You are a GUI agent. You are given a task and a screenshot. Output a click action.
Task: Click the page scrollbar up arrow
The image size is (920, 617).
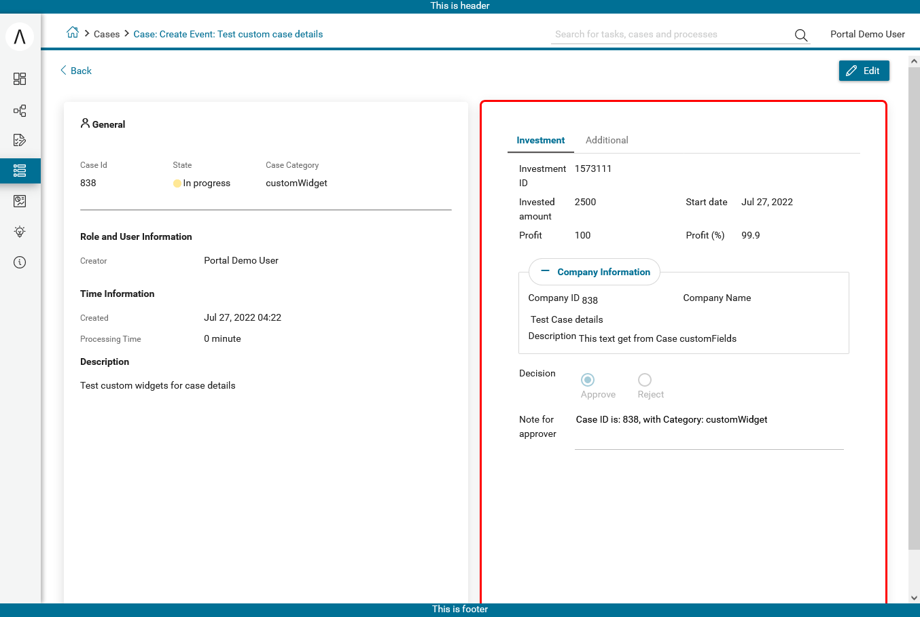click(x=914, y=61)
